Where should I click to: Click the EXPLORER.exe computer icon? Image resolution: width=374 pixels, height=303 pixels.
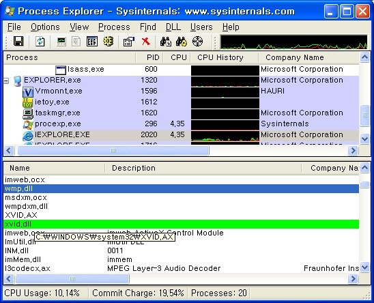click(x=18, y=81)
